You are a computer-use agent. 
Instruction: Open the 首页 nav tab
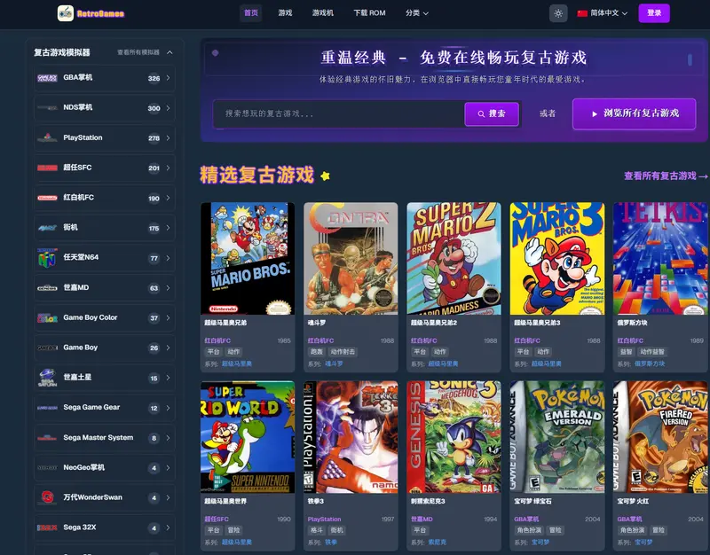[x=251, y=13]
